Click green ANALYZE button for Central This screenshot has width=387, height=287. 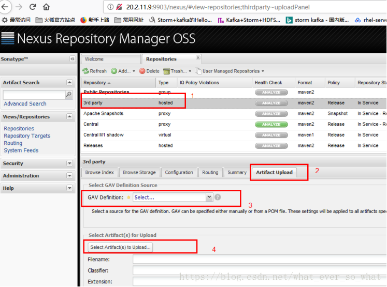(271, 125)
